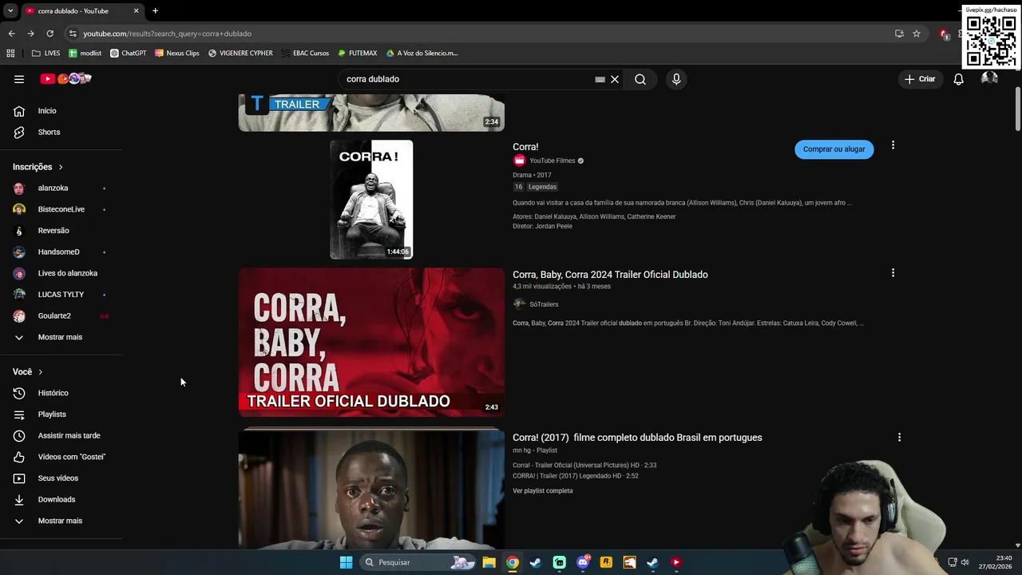Click the Criar button
The image size is (1022, 575).
[x=919, y=79]
